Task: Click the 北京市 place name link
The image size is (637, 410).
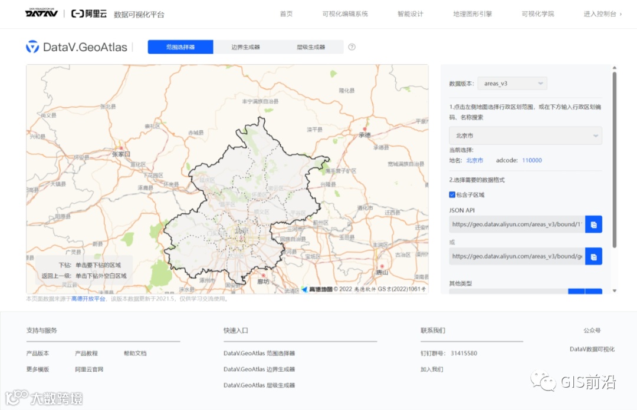Action: pos(474,160)
